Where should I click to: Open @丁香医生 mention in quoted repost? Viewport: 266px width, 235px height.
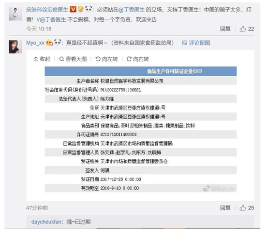[x=53, y=20]
